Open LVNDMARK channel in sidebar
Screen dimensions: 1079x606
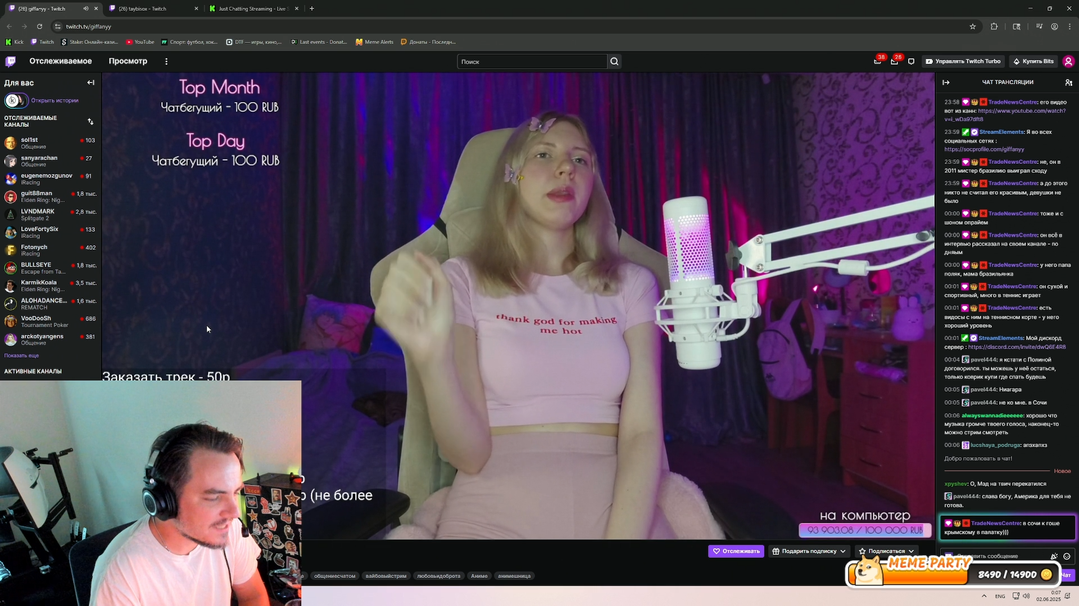tap(50, 214)
